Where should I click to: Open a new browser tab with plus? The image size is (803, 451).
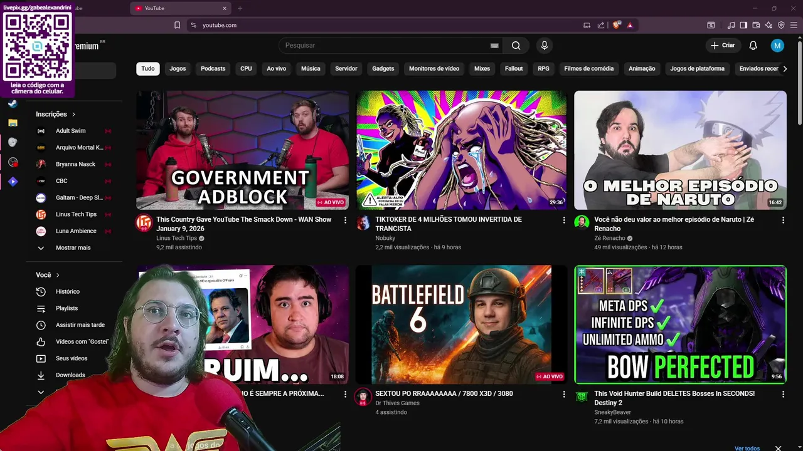[240, 8]
